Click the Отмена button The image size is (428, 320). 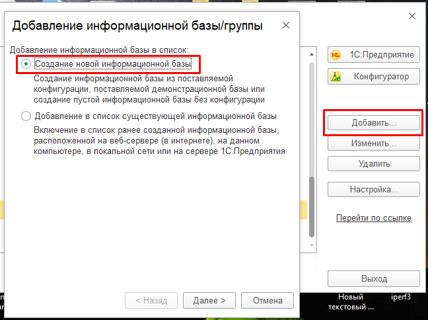click(267, 300)
